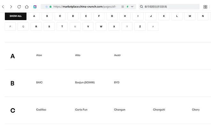Filter brands by letter J

pos(151,16)
